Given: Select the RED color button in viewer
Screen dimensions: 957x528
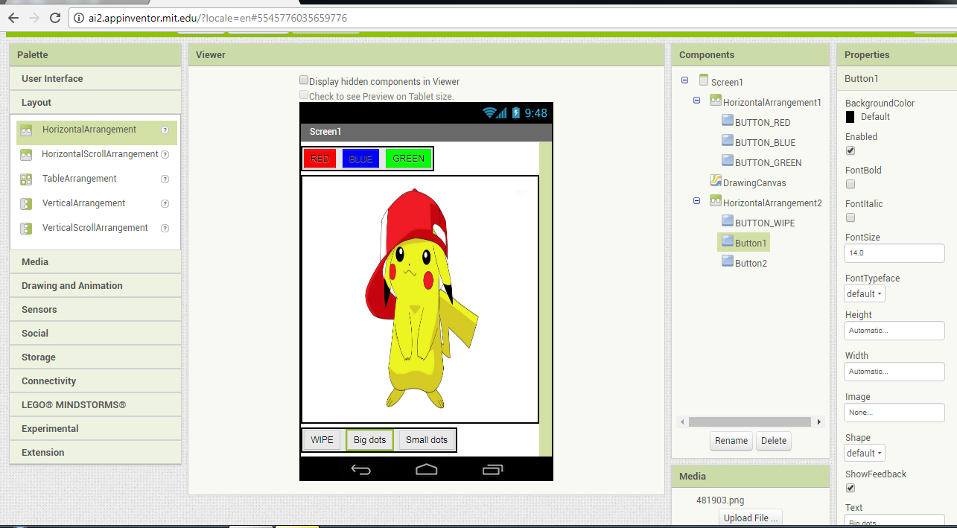Looking at the screenshot, I should coord(320,159).
